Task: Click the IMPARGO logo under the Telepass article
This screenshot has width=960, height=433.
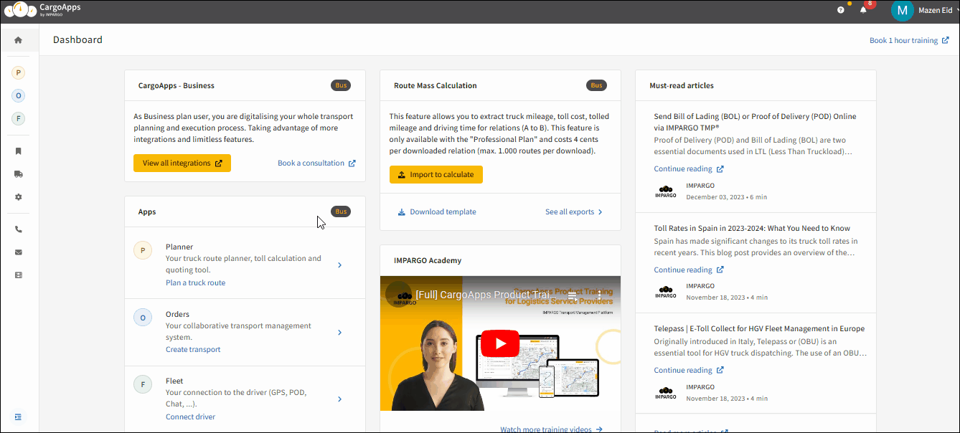Action: click(x=666, y=392)
